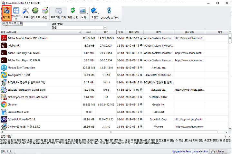
Task: Expand the View (보기) dropdown arrow
Action: point(87,14)
